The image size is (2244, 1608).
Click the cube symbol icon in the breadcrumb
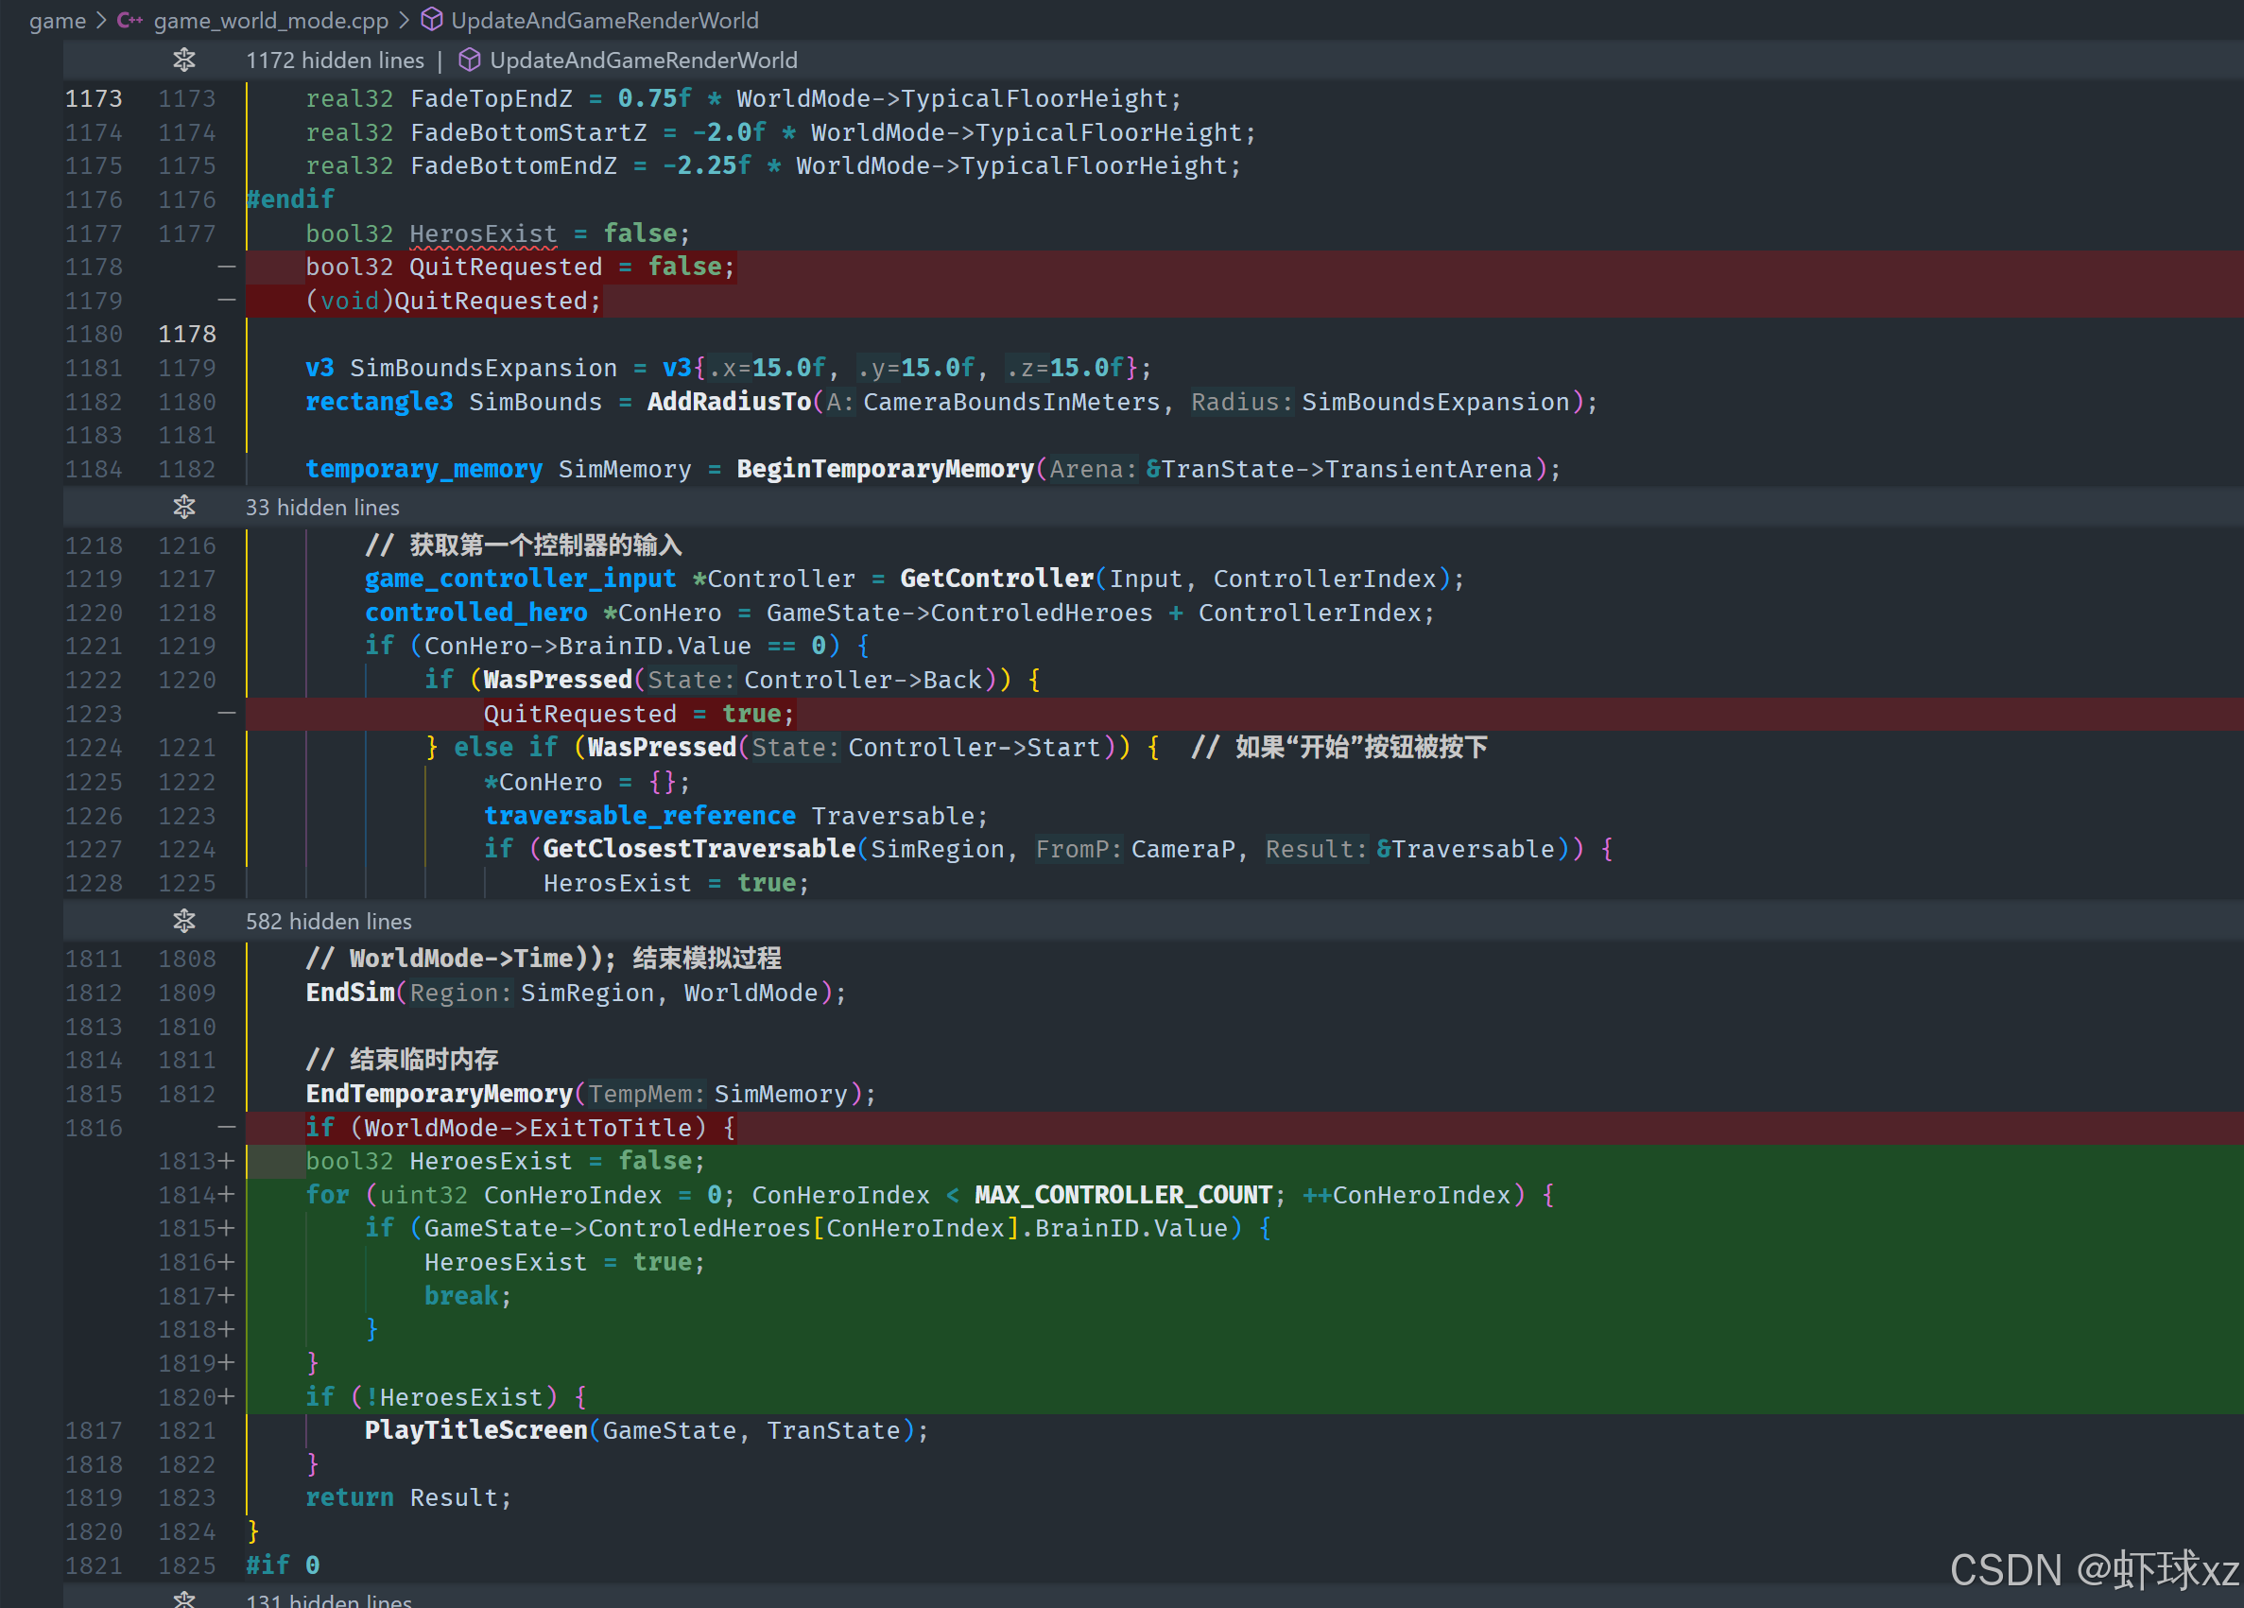click(431, 20)
